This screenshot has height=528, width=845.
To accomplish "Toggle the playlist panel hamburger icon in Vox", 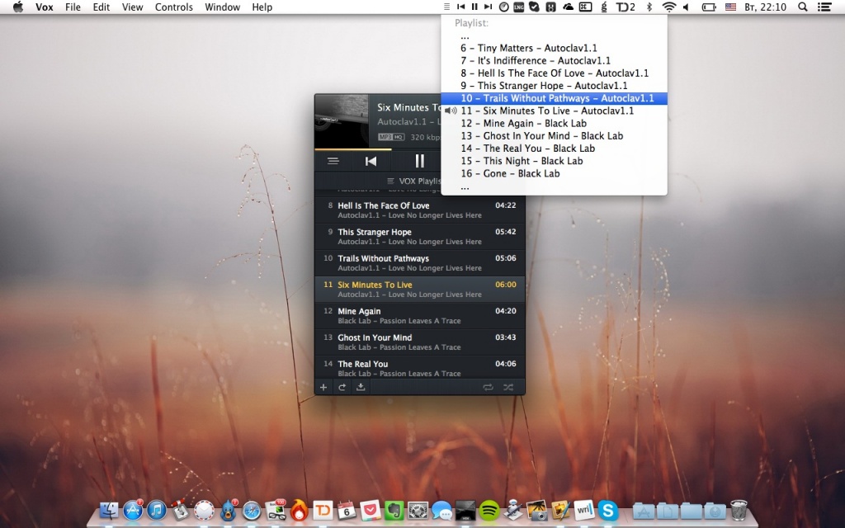I will (333, 162).
